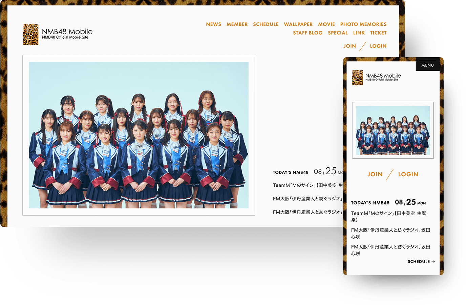Click the NMB48 logo icon in mobile view
The image size is (466, 305).
[x=357, y=78]
